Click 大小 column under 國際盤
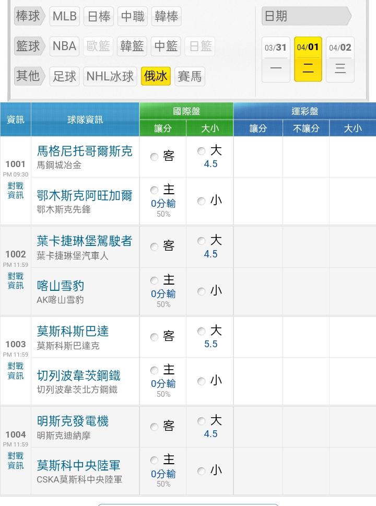 click(210, 128)
